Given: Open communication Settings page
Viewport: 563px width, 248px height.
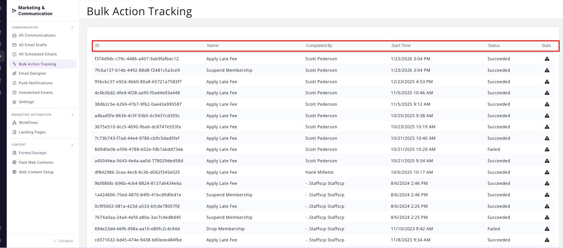Looking at the screenshot, I should [x=26, y=102].
